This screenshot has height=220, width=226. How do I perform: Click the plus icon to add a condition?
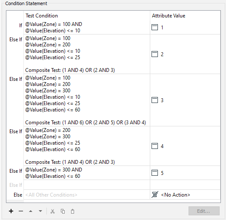(x=11, y=211)
